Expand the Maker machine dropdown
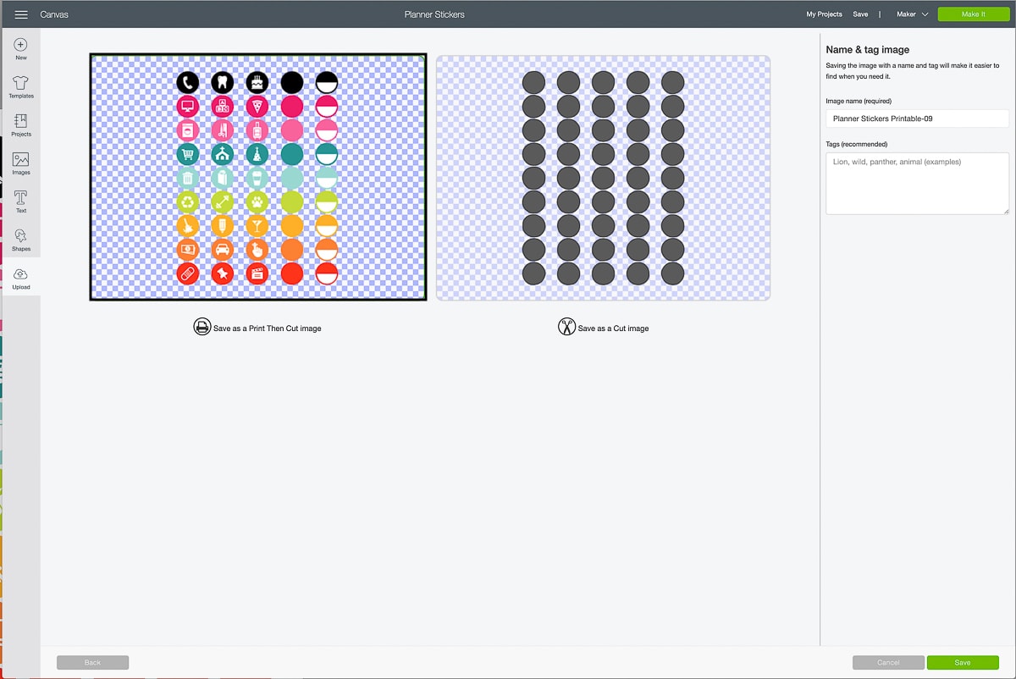This screenshot has height=679, width=1016. pos(913,14)
